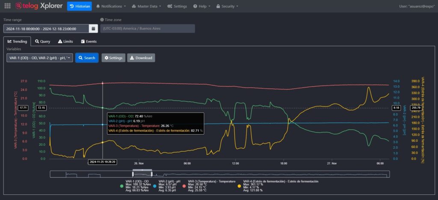This screenshot has height=200, width=438.
Task: Switch to the Limits tab
Action: [65, 41]
